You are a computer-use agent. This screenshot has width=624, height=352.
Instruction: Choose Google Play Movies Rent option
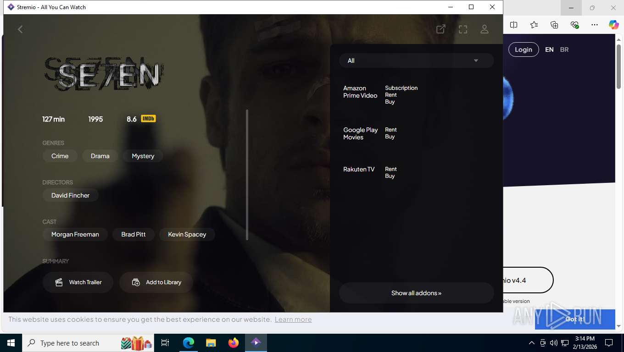click(391, 130)
